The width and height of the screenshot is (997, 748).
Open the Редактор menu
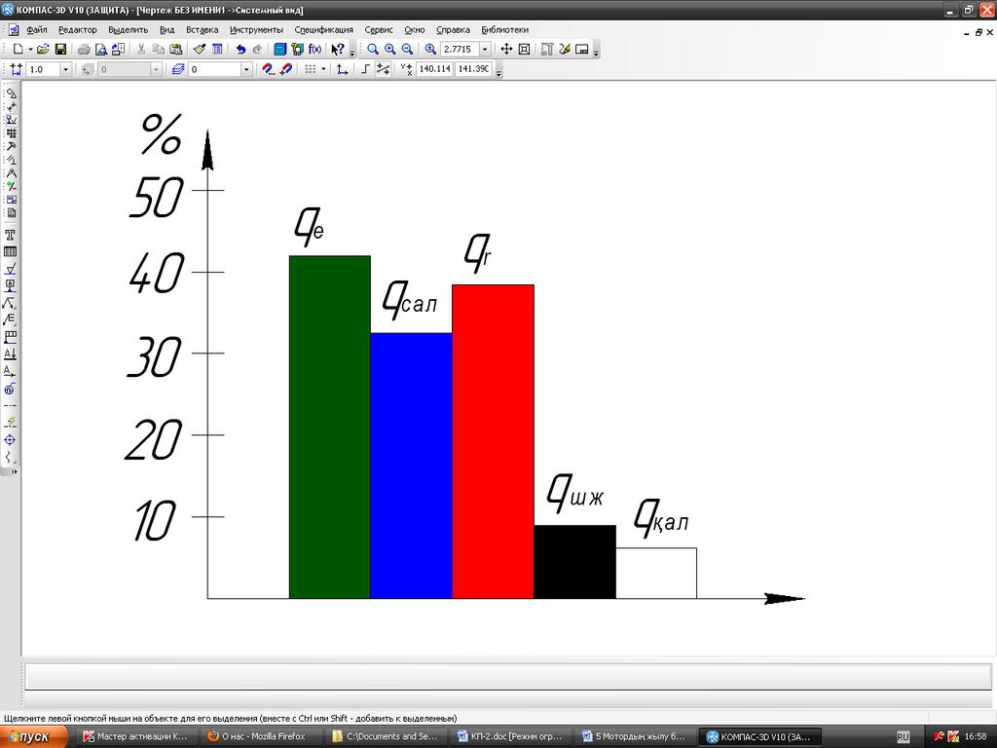point(78,29)
